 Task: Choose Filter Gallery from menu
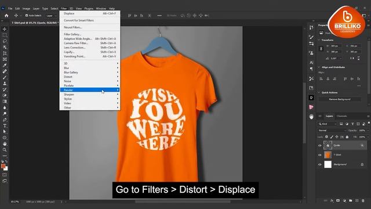90,34
